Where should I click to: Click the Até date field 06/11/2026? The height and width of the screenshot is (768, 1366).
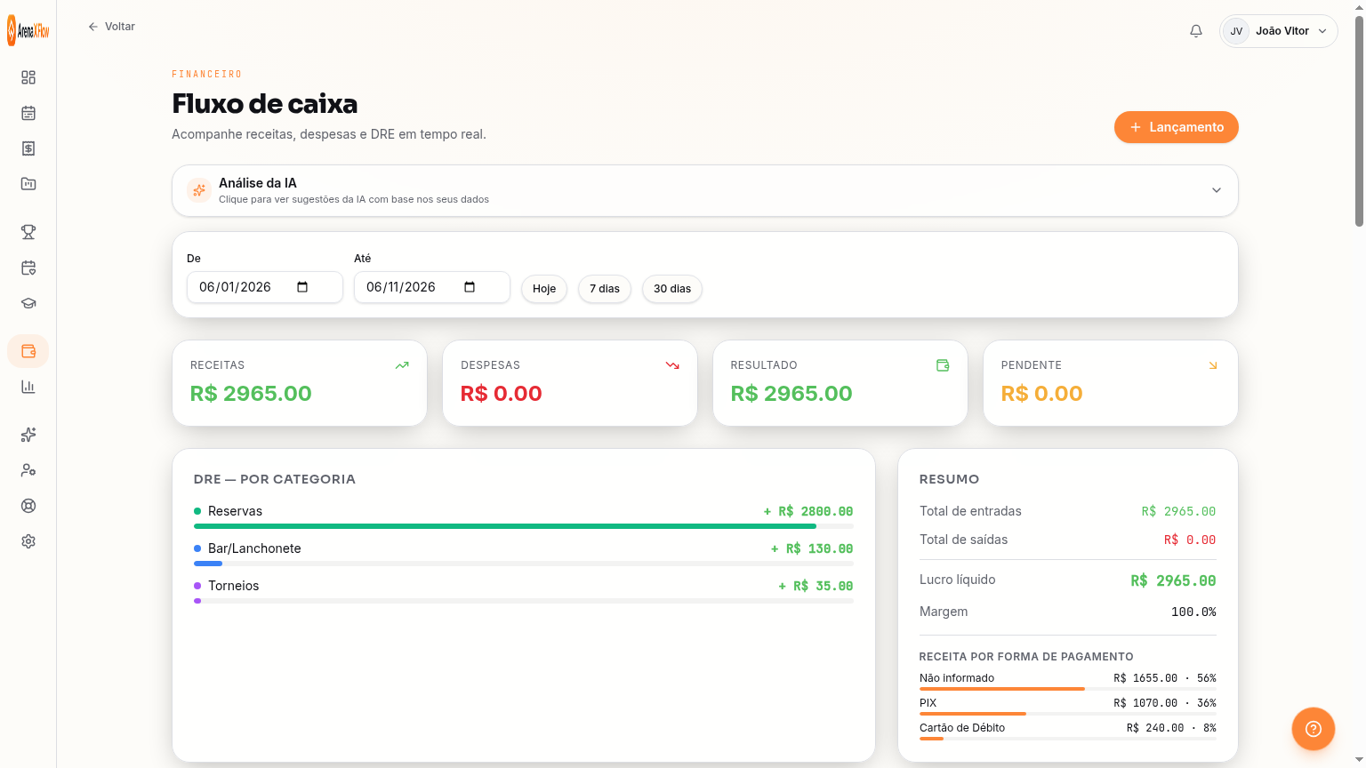coord(432,287)
